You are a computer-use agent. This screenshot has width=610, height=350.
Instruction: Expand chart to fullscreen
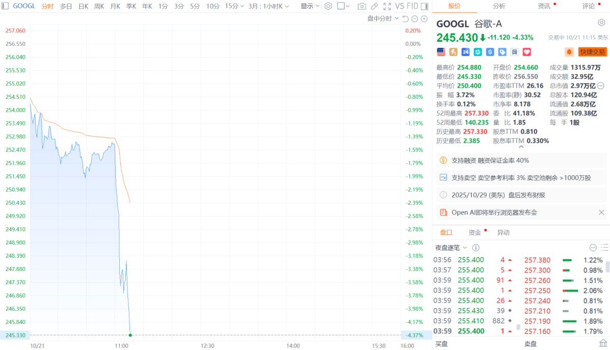[387, 6]
